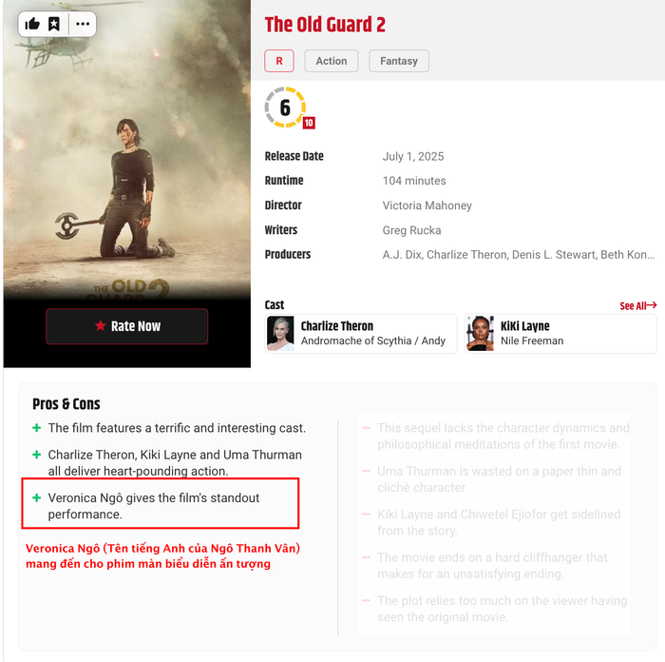Select the Action genre tag

332,61
